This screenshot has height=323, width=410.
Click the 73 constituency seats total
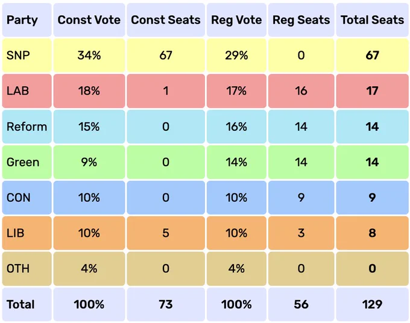[x=166, y=304]
